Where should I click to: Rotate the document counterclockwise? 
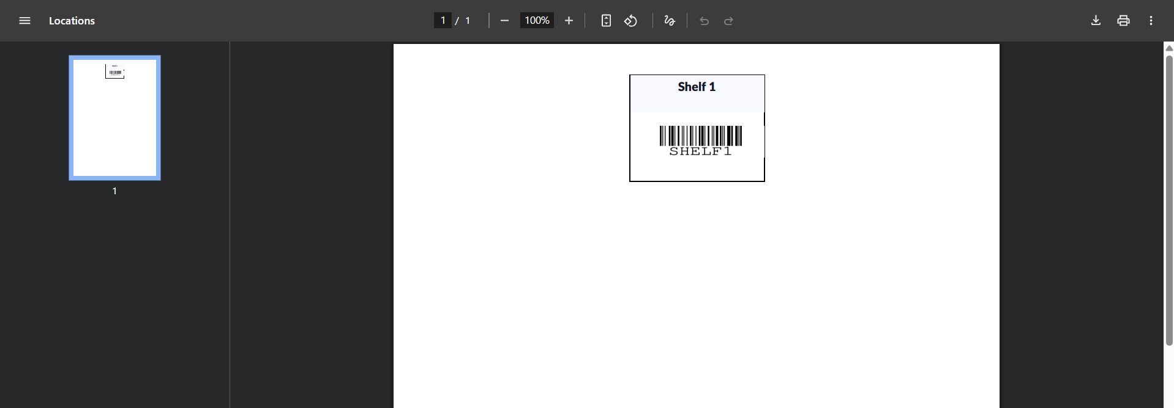point(630,21)
